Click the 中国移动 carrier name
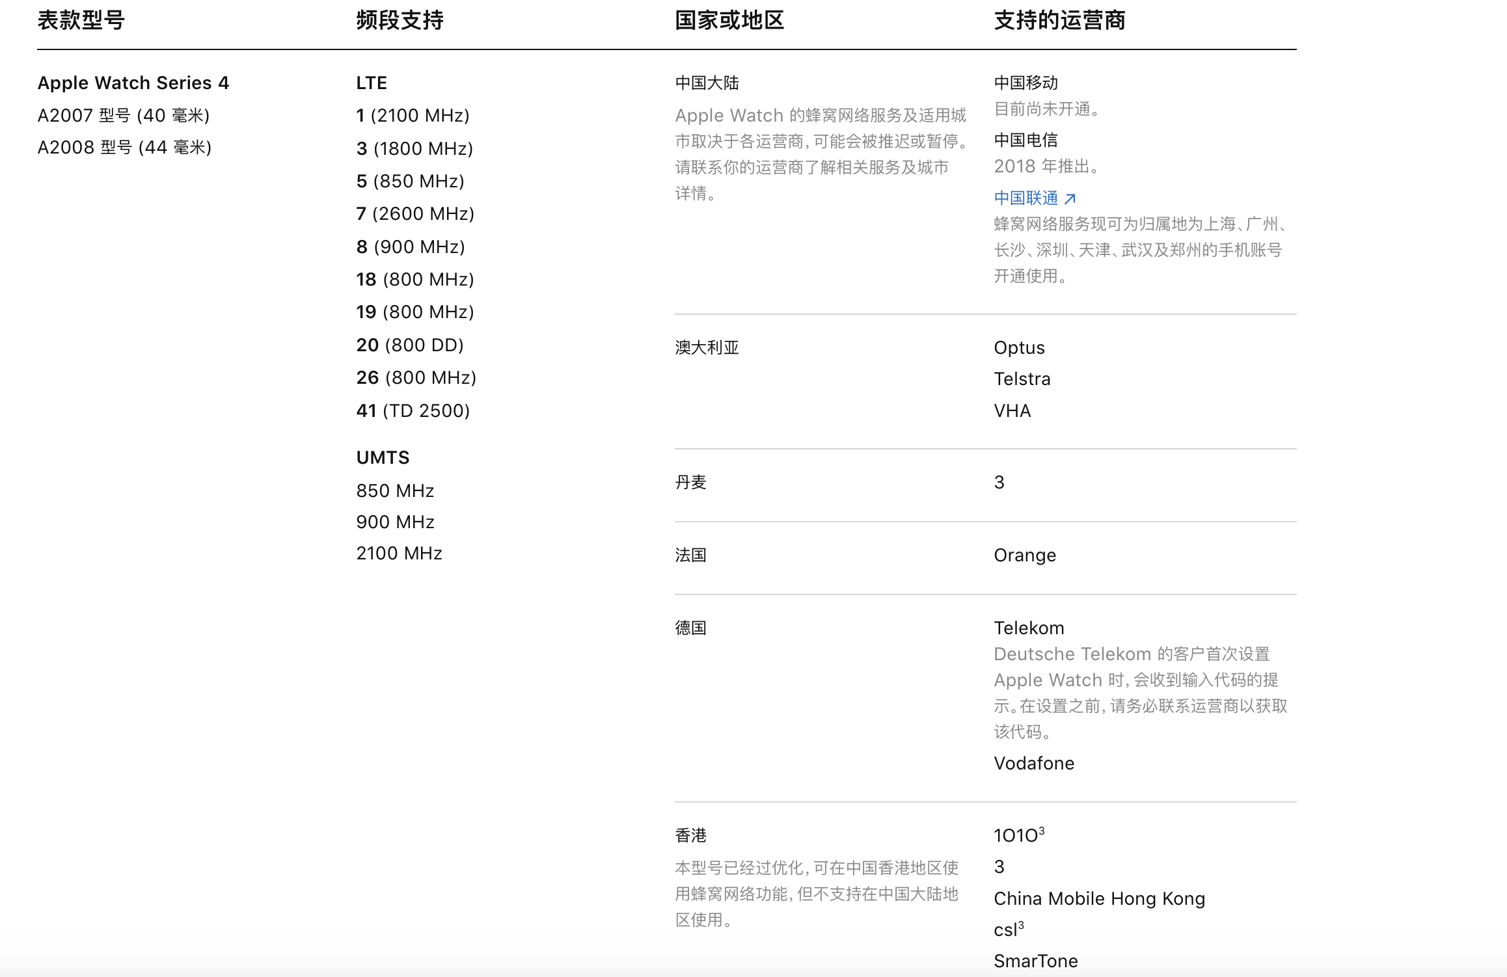Screen dimensions: 1507x977 1025,83
